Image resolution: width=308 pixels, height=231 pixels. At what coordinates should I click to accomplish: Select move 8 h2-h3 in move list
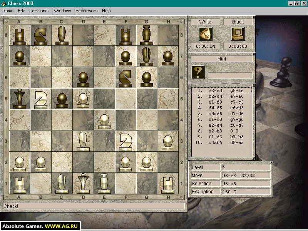(x=216, y=131)
